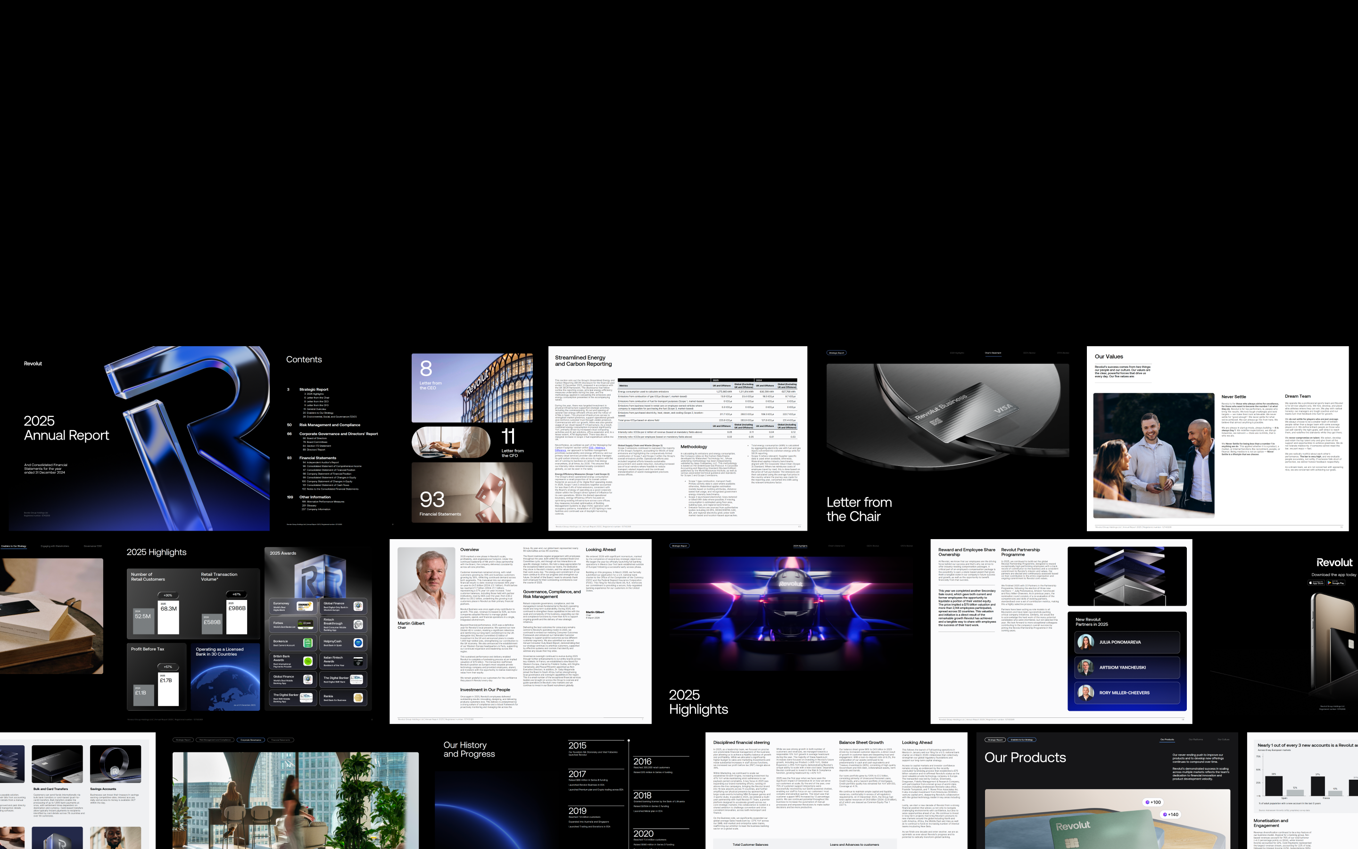
Task: Click the gold Rankia award badge
Action: (x=358, y=698)
